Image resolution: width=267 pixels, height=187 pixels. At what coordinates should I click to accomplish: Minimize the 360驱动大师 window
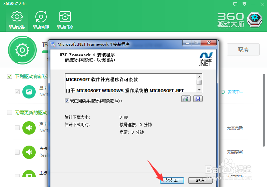click(x=253, y=4)
